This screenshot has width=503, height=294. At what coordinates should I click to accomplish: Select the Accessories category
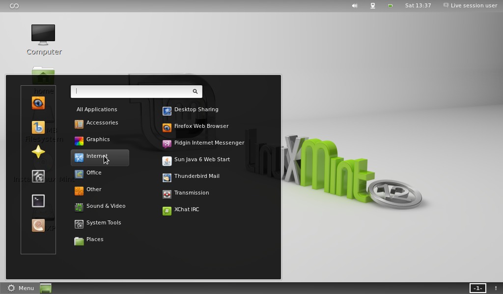point(100,124)
